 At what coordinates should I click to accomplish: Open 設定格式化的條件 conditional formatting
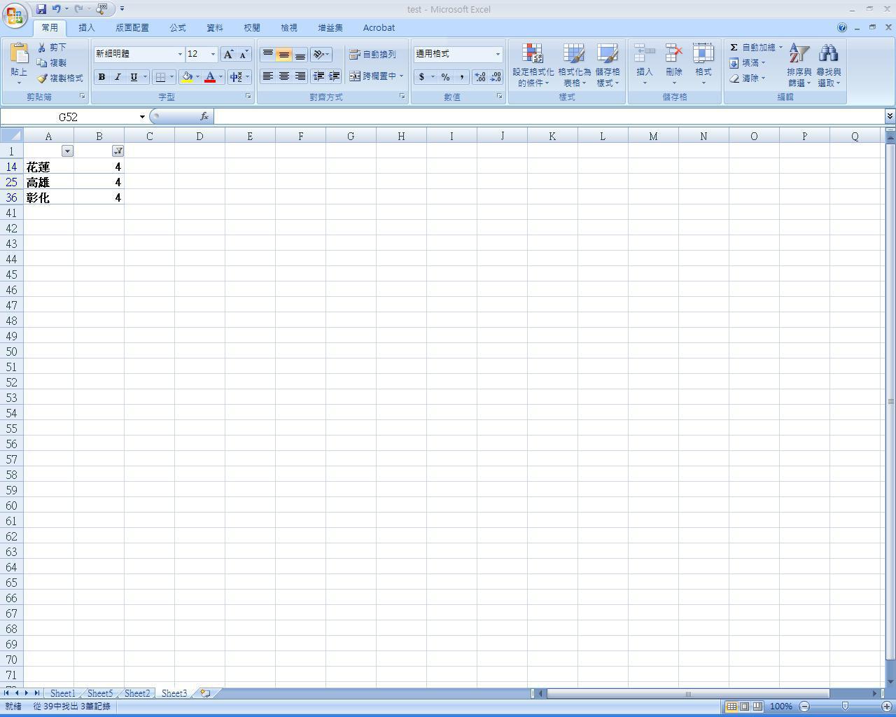(x=533, y=65)
